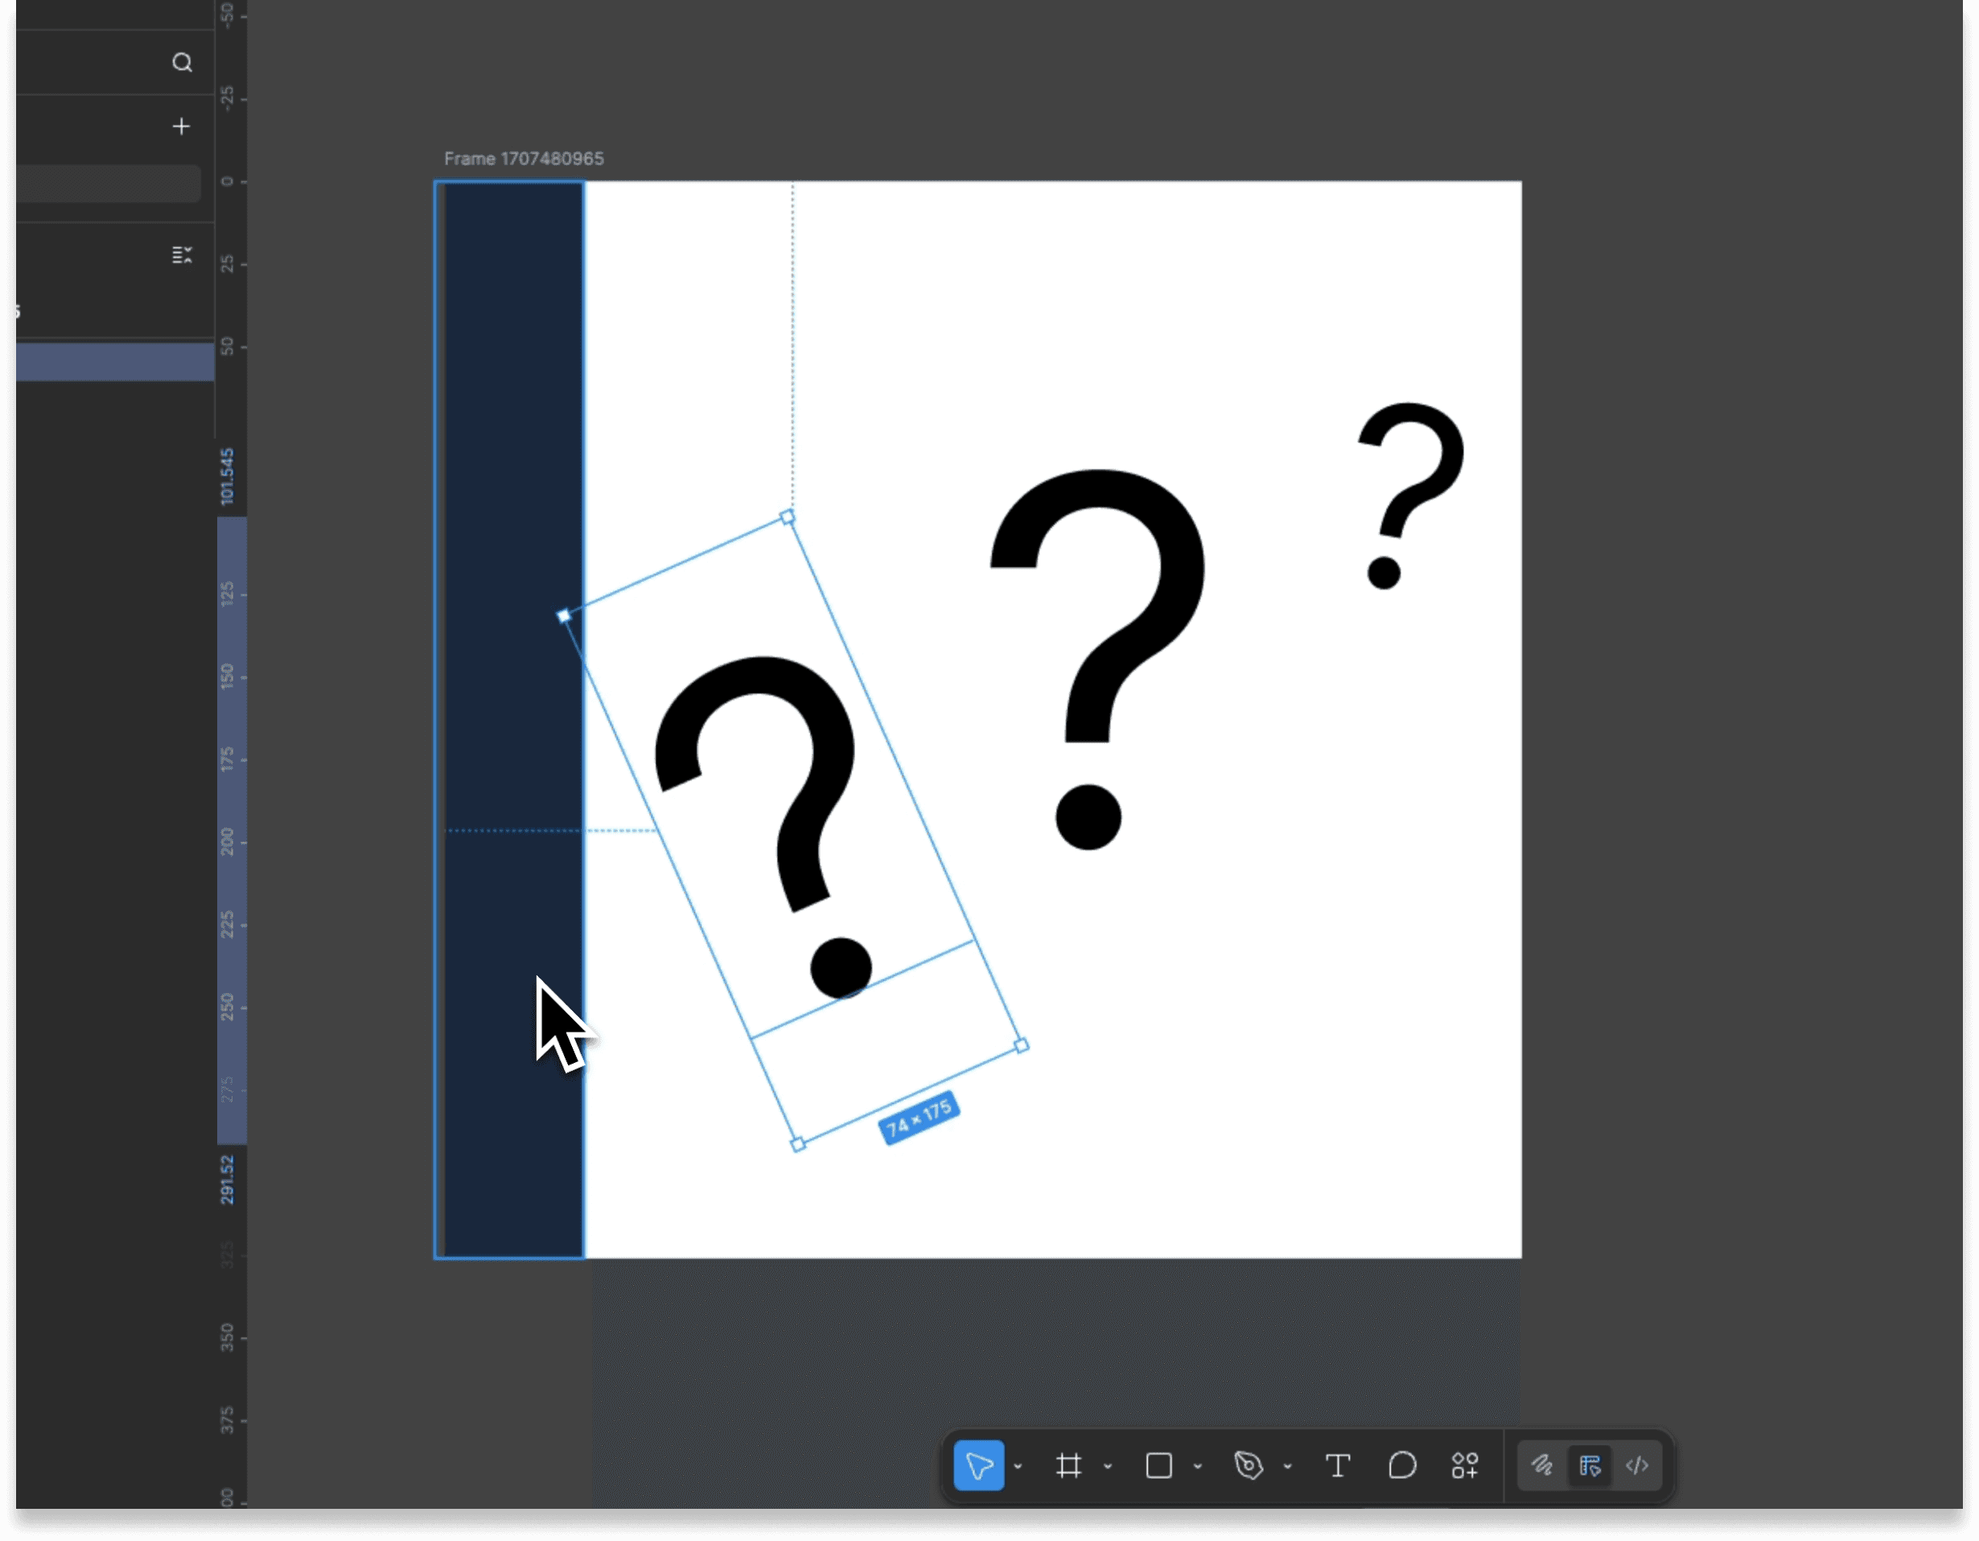This screenshot has width=1979, height=1541.
Task: Select the highlighted layer row in sidebar
Action: point(114,361)
